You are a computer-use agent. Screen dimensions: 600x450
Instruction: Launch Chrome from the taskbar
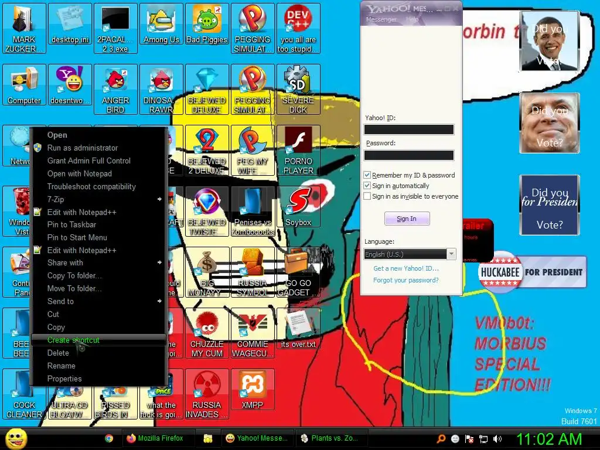[x=109, y=438]
